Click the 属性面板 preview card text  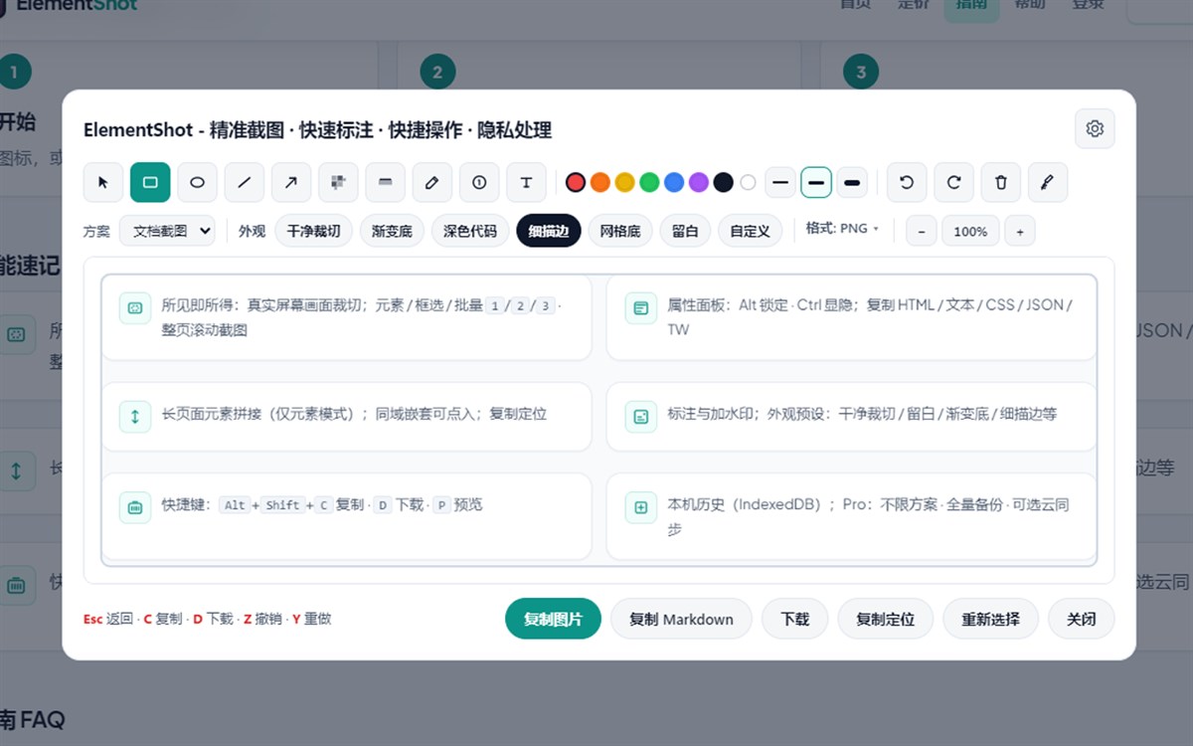tap(870, 317)
